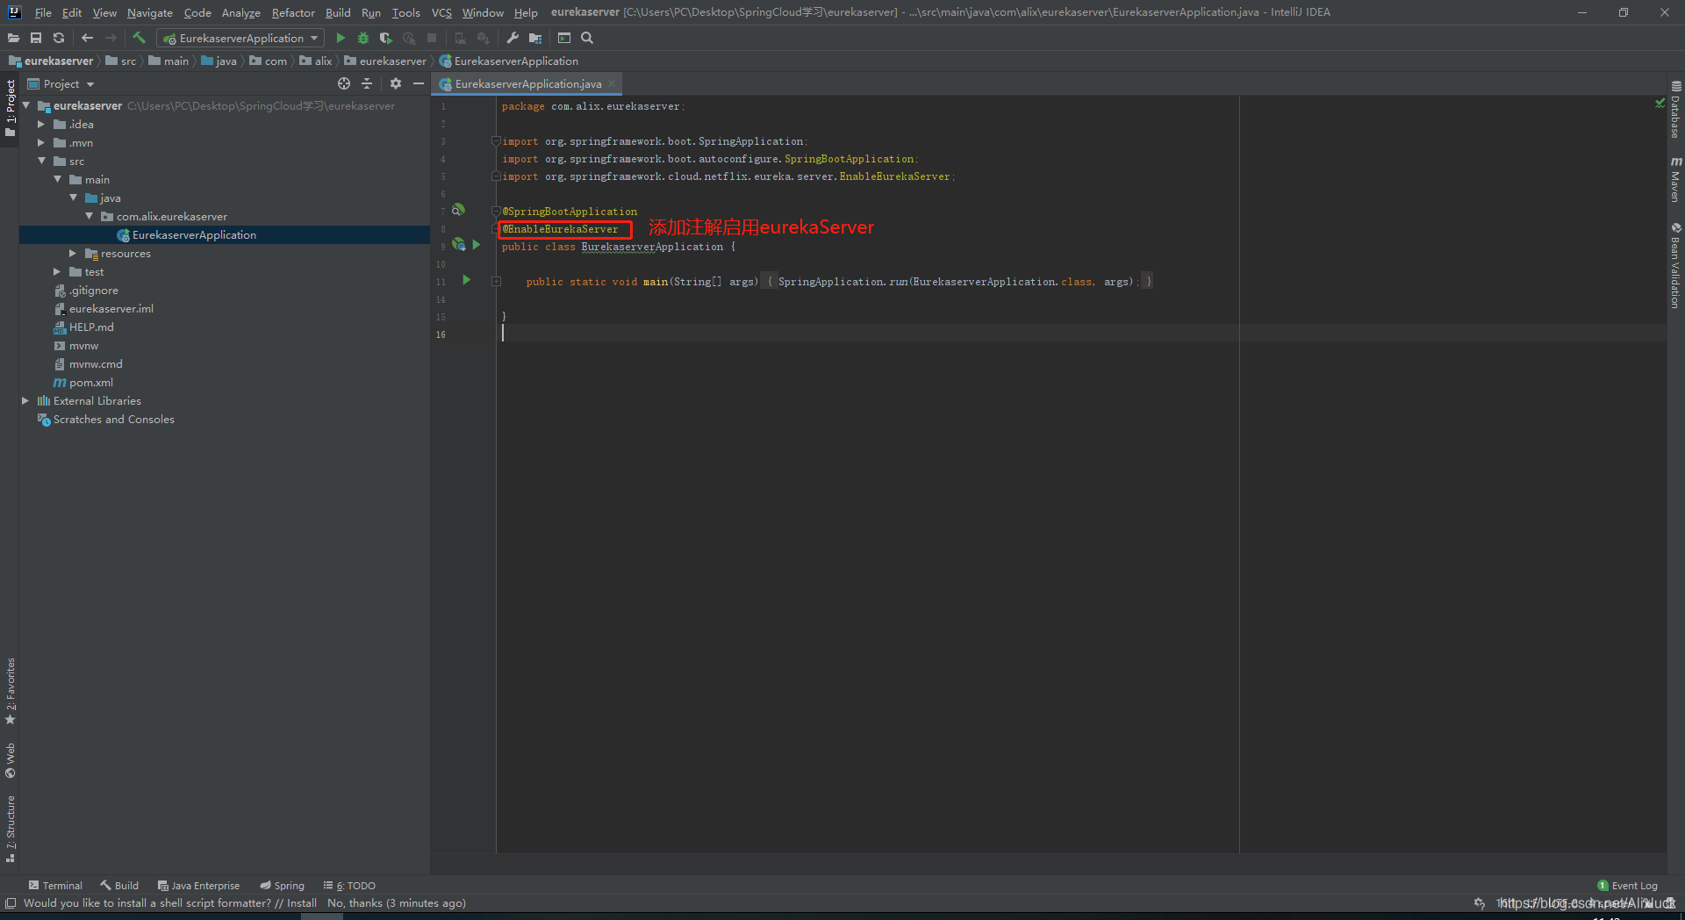Open the Structure side tab
The width and height of the screenshot is (1685, 920).
11,829
